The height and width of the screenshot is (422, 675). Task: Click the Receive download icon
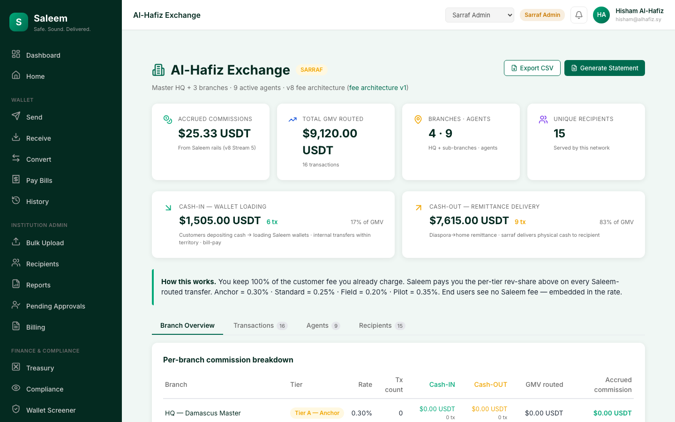[x=16, y=137]
